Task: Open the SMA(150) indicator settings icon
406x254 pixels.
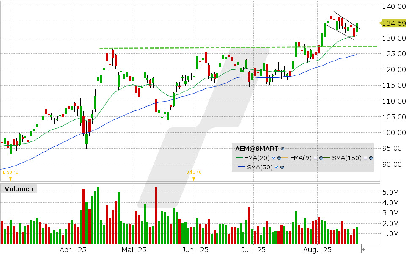Action: (371, 158)
